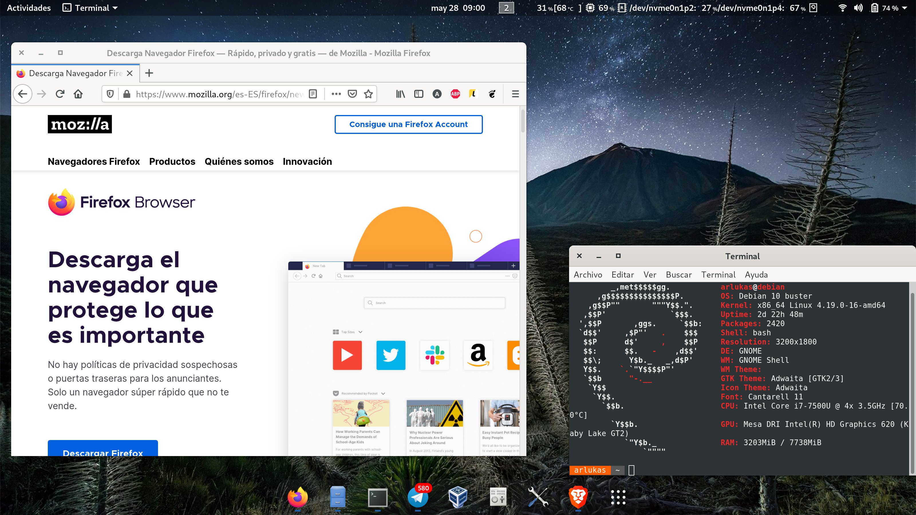
Task: Open the Firefox hamburger menu
Action: pos(515,94)
